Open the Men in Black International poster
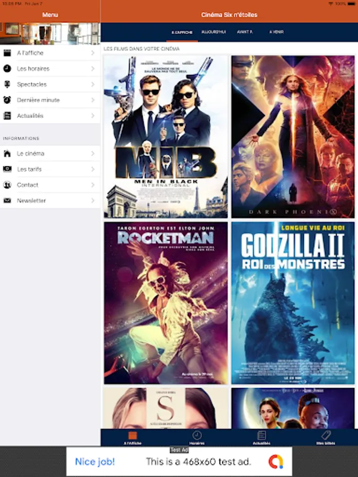This screenshot has width=358, height=477. click(165, 137)
